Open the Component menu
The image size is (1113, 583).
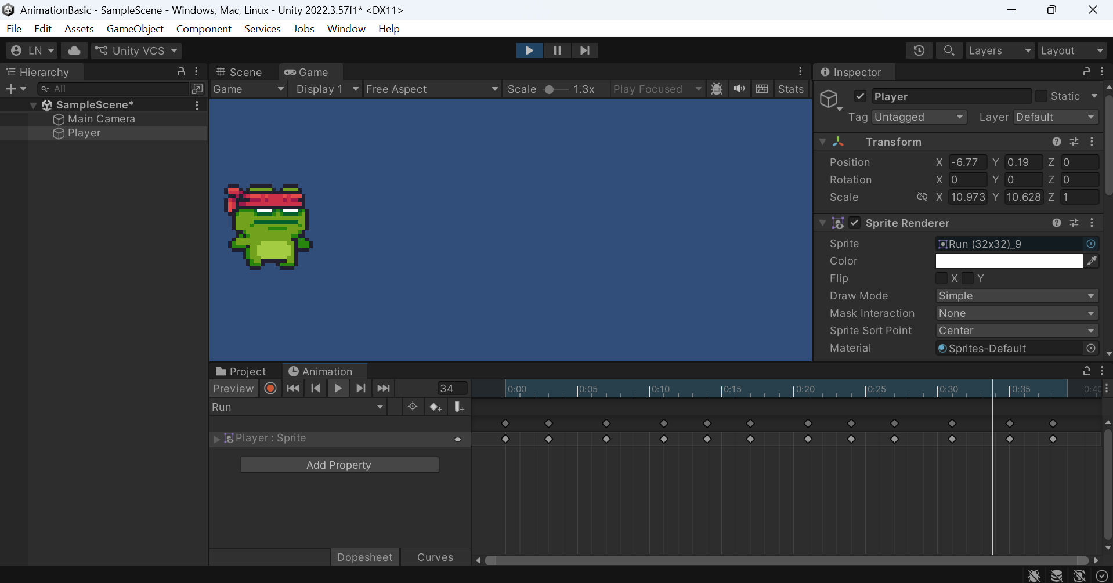(x=204, y=28)
